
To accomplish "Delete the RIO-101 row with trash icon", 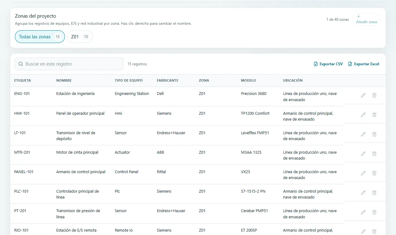I will click(x=374, y=232).
